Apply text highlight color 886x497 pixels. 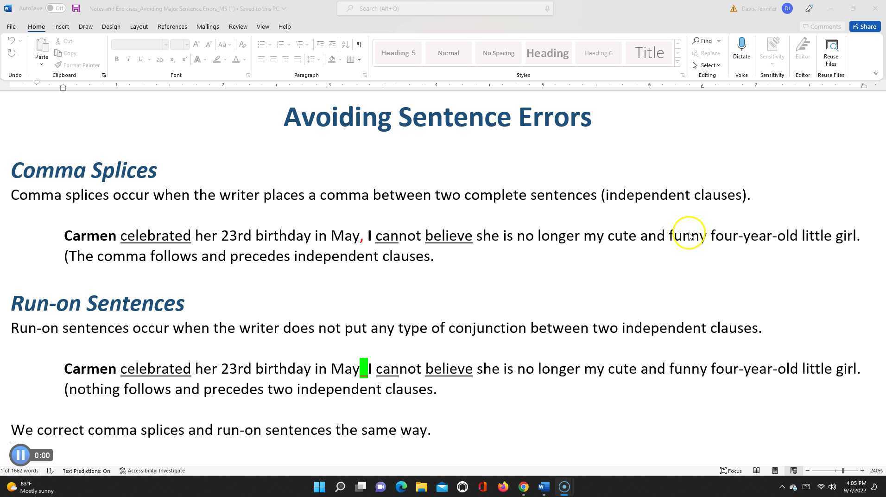[216, 59]
